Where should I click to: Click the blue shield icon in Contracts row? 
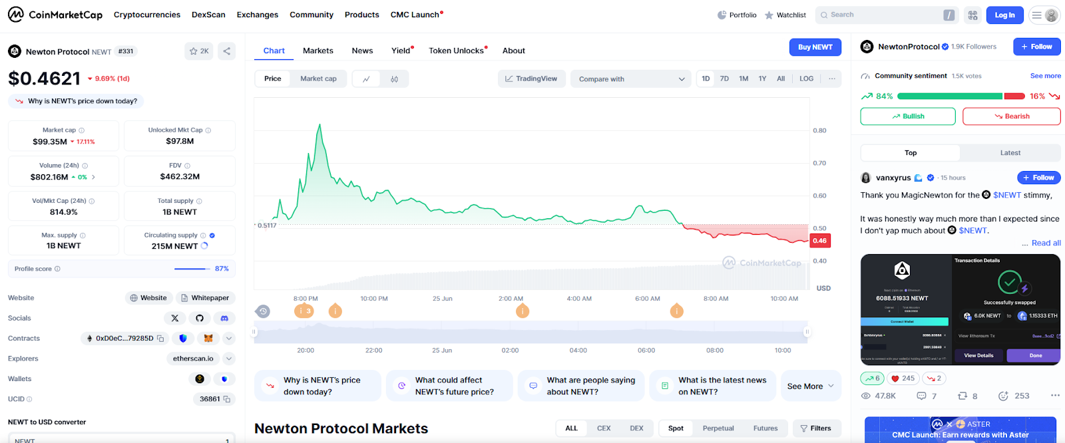183,339
